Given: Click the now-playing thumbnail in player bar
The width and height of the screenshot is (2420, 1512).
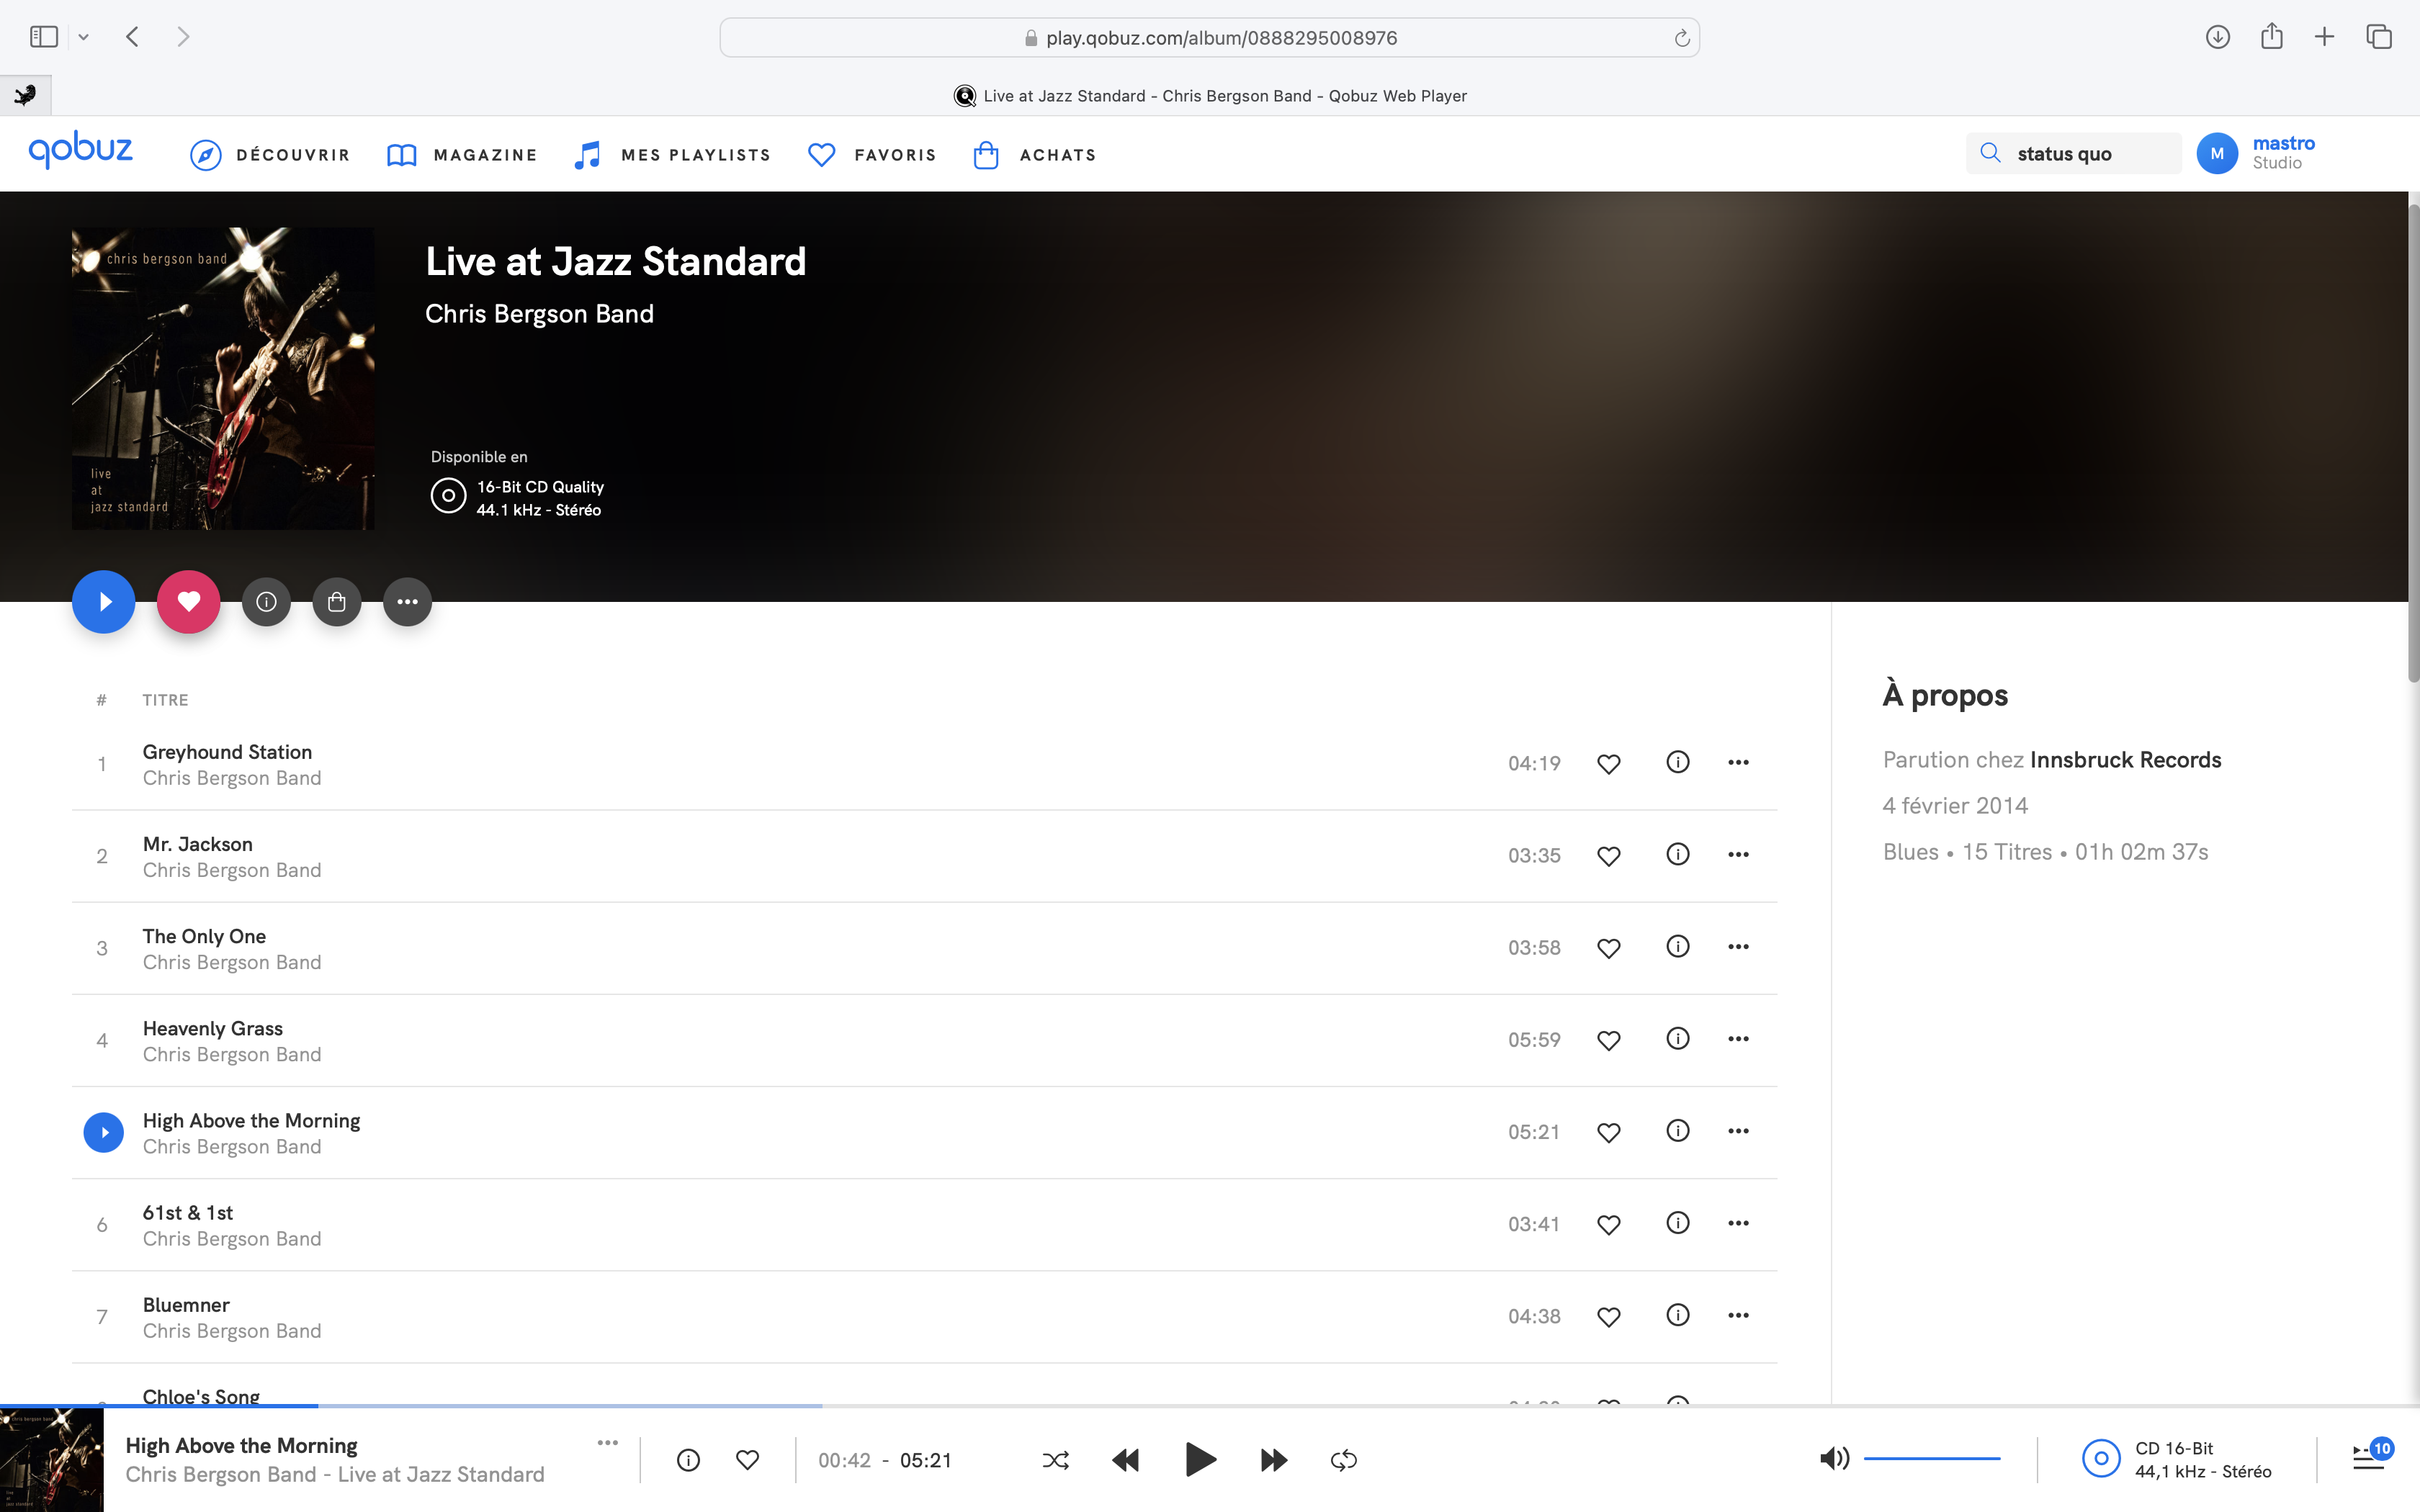Looking at the screenshot, I should 51,1460.
